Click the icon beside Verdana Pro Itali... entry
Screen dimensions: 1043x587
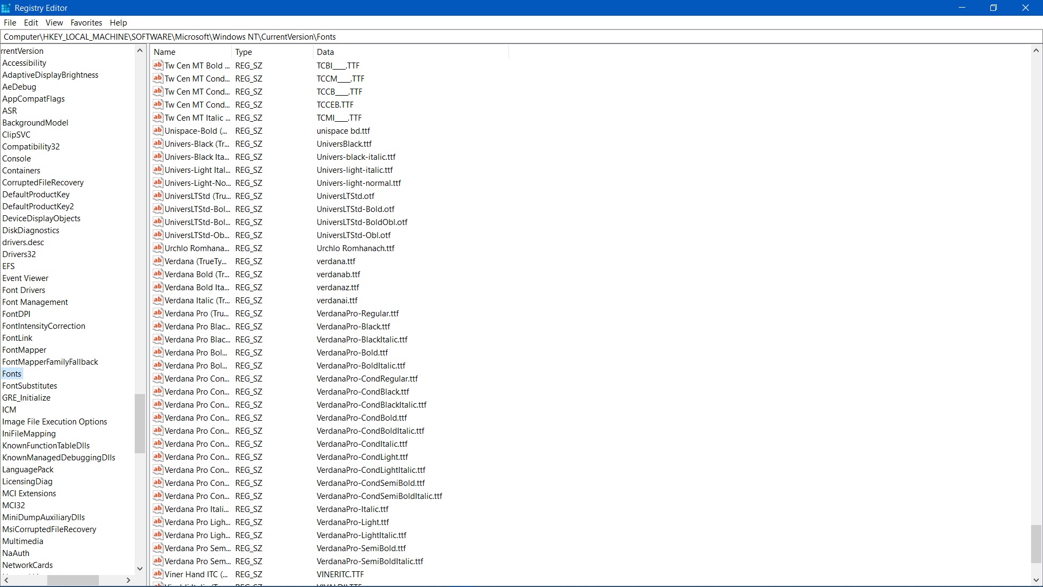158,509
